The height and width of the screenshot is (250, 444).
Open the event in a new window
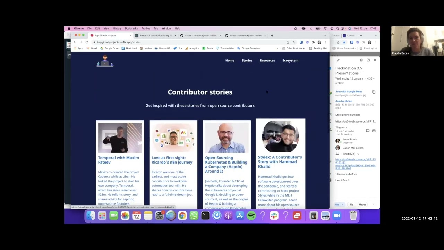[368, 60]
